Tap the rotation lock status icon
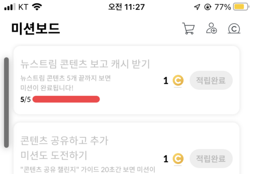 pos(208,7)
